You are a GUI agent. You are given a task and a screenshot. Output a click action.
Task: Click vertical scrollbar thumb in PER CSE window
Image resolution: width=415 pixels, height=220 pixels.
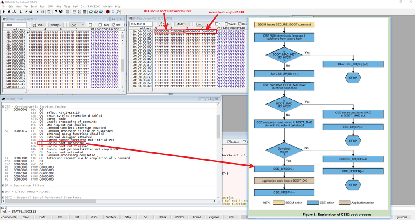pyautogui.click(x=219, y=126)
